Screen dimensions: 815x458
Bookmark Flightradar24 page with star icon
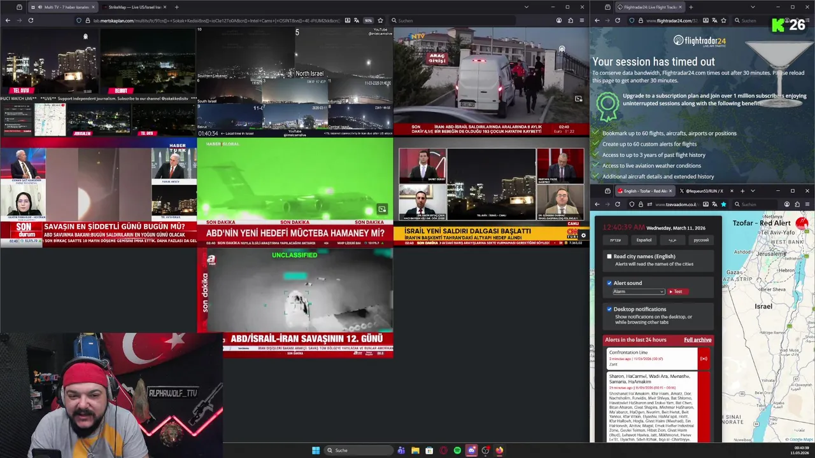point(723,20)
